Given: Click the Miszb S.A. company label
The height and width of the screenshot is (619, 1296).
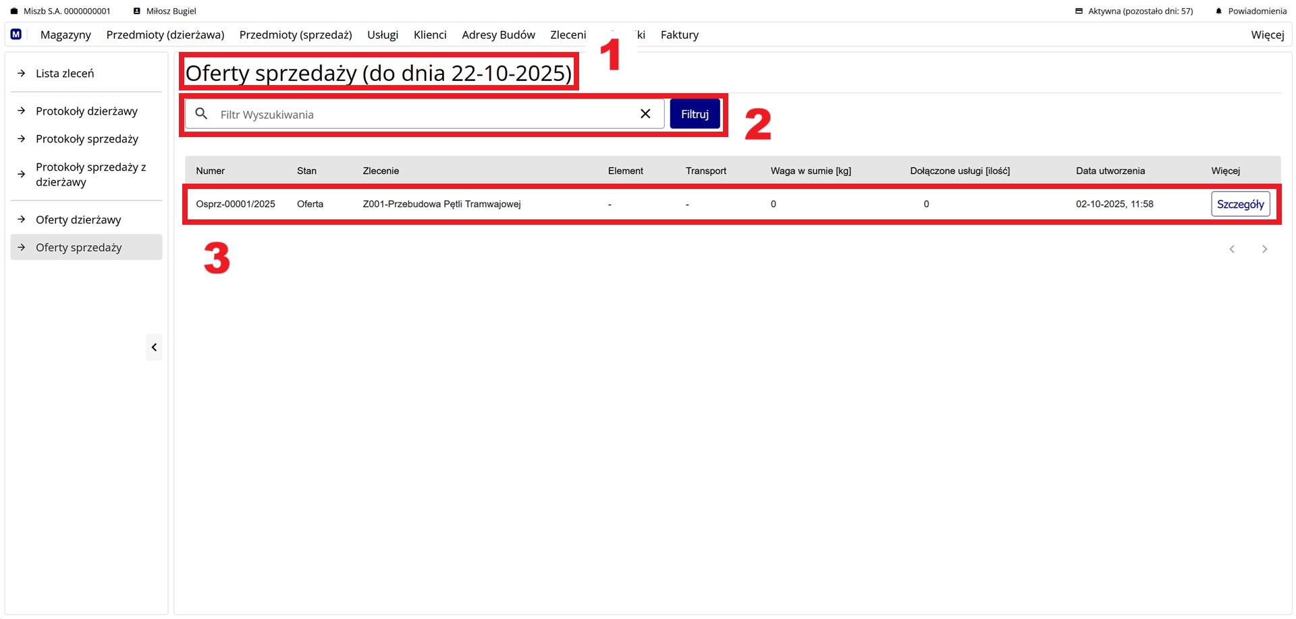Looking at the screenshot, I should click(x=61, y=11).
